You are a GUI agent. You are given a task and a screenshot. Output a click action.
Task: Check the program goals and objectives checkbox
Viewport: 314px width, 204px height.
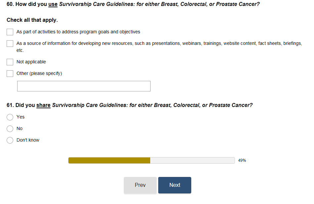pos(10,32)
